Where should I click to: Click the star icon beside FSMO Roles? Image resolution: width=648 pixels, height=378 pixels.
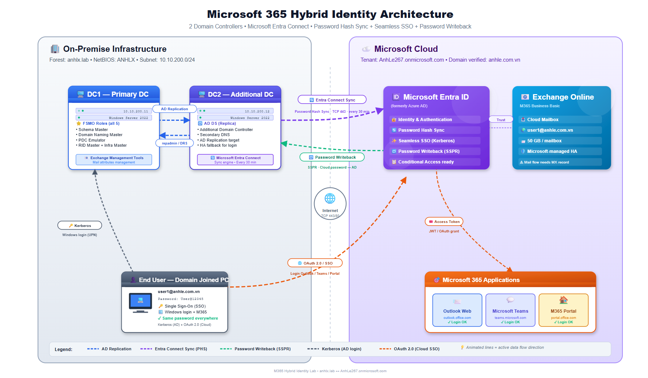pyautogui.click(x=79, y=123)
